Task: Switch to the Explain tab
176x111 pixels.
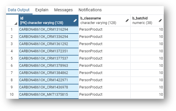Action: (x=42, y=10)
